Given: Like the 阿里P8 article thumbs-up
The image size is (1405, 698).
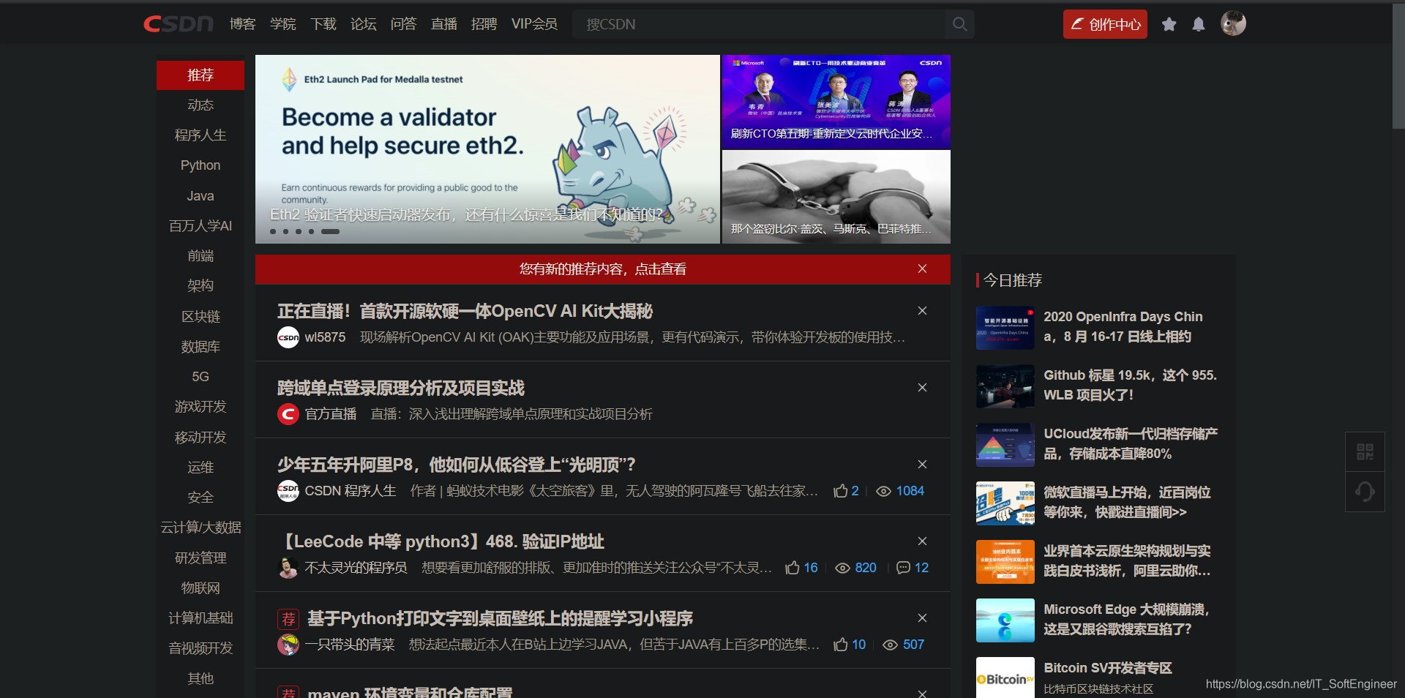Looking at the screenshot, I should [x=840, y=491].
